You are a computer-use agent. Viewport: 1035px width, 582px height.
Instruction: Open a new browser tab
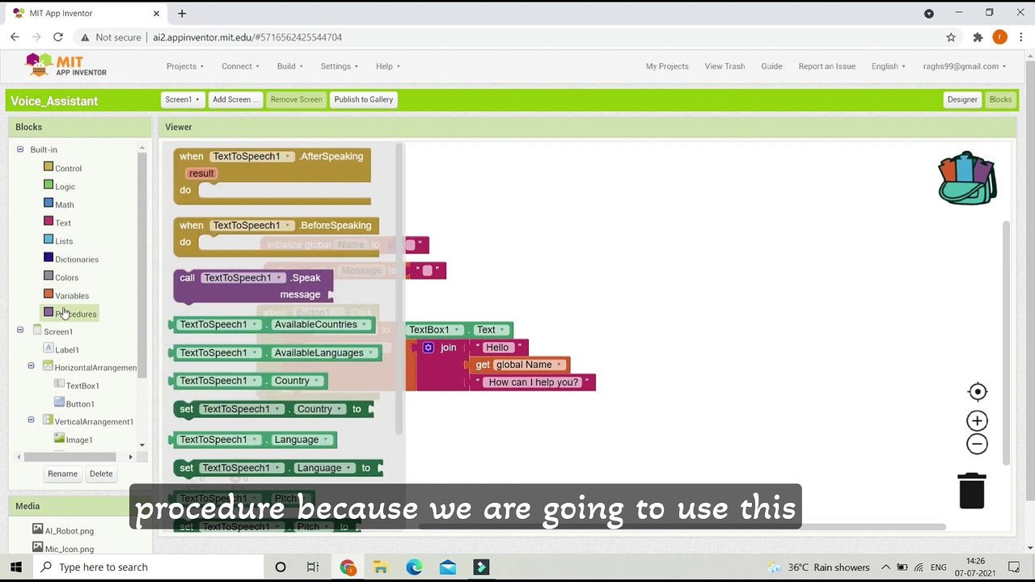182,13
